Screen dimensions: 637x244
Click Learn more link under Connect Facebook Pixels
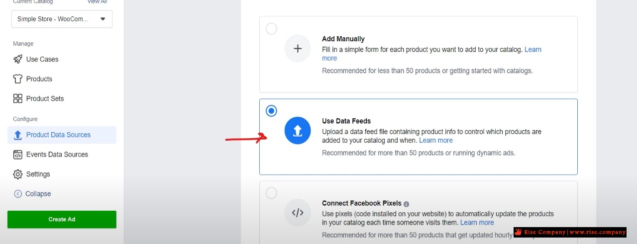[477, 223]
